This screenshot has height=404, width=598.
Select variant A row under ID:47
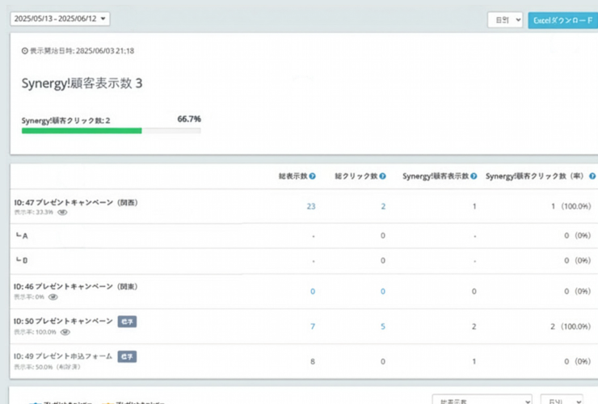point(24,236)
